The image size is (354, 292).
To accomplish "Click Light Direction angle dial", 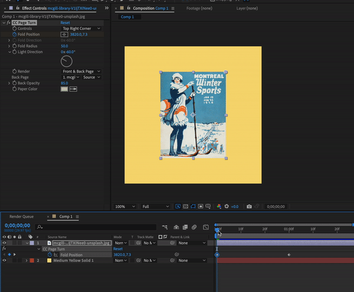I will pos(67,61).
